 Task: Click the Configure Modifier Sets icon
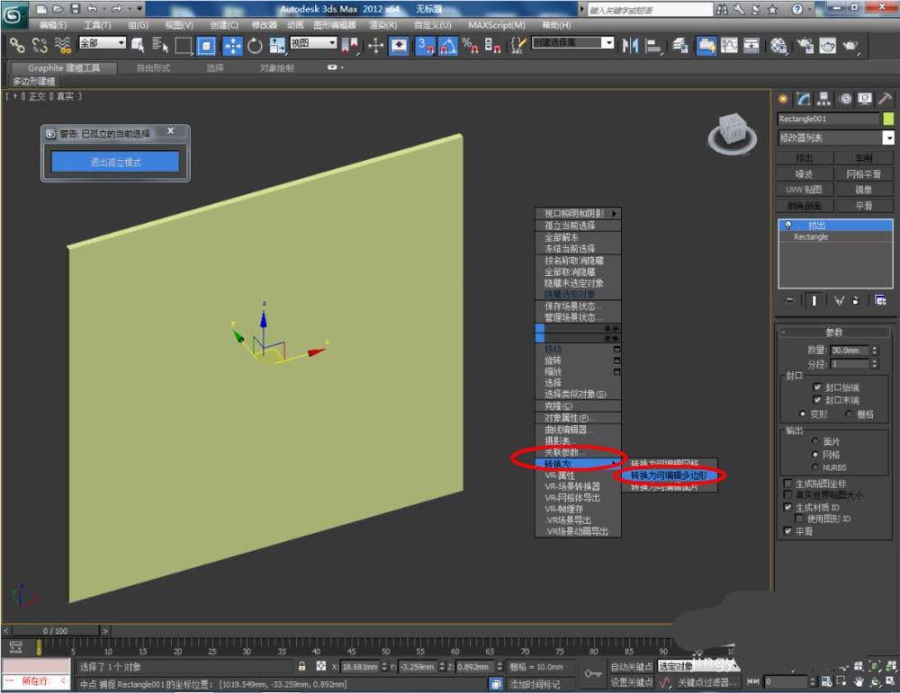pos(880,300)
